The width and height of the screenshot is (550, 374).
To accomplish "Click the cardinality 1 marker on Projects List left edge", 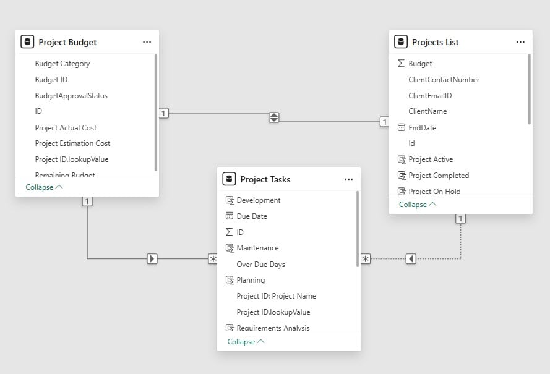I will click(385, 122).
